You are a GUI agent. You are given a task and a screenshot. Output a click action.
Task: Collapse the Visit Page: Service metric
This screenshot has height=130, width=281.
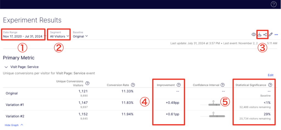point(6,67)
